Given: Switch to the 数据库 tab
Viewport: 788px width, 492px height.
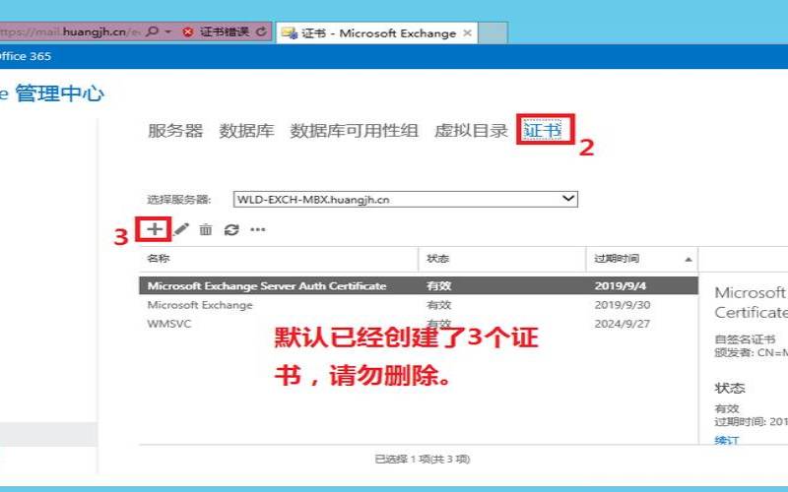Looking at the screenshot, I should [246, 131].
